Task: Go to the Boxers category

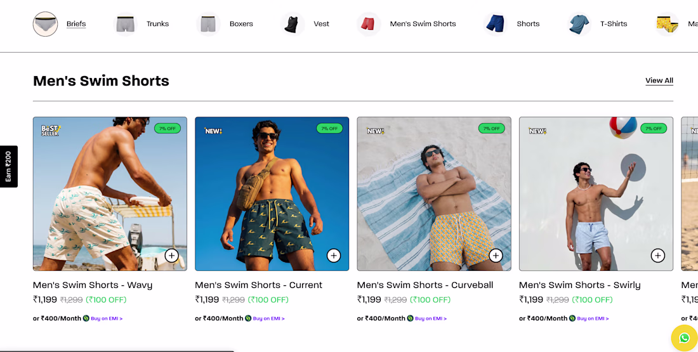Action: tap(241, 24)
